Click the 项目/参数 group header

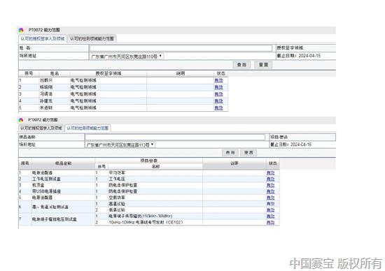149,161
